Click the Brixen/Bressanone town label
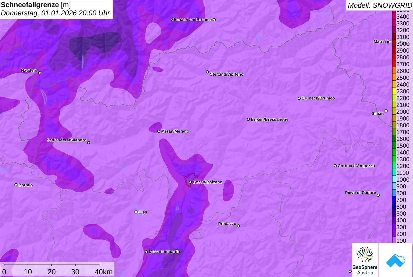413x277 pixels. [x=270, y=120]
